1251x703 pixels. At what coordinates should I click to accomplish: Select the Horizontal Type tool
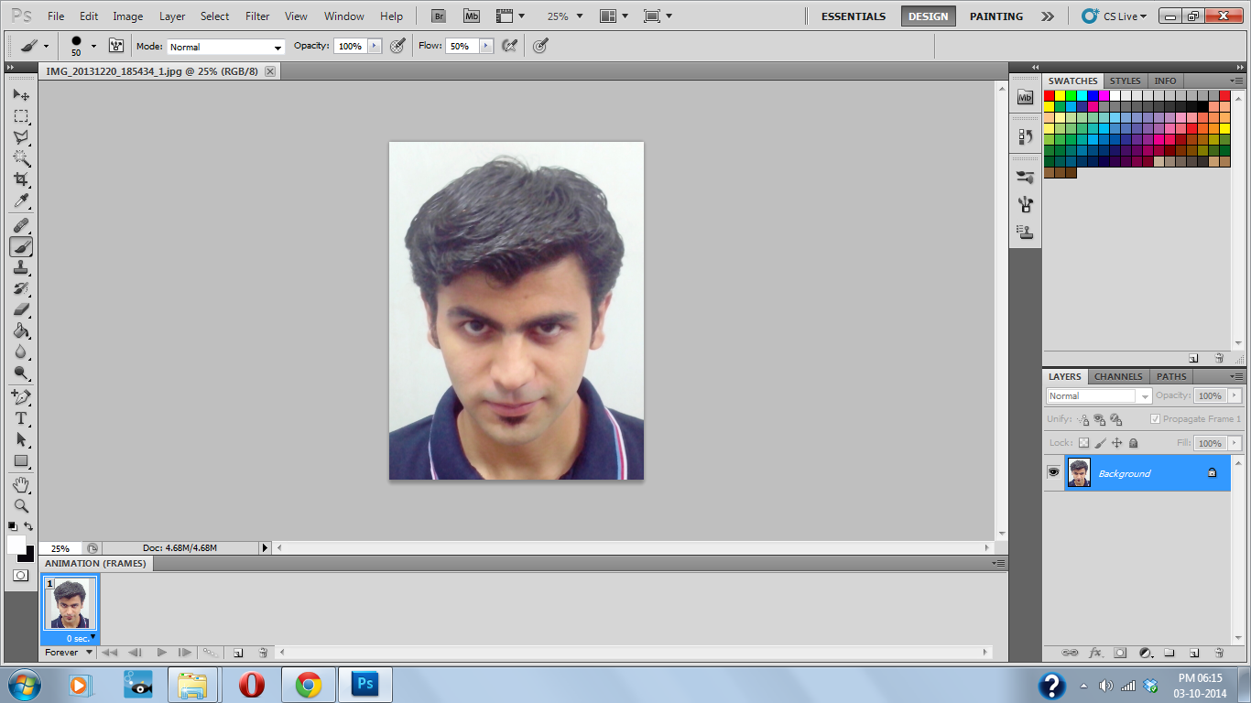pyautogui.click(x=20, y=418)
